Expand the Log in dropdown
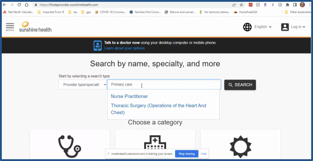The width and height of the screenshot is (313, 161). 298,27
